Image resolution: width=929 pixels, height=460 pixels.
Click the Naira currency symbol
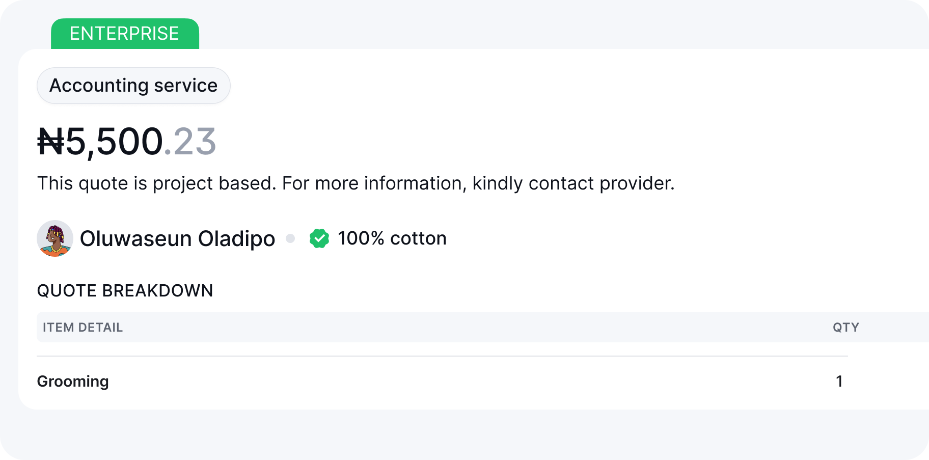(51, 142)
